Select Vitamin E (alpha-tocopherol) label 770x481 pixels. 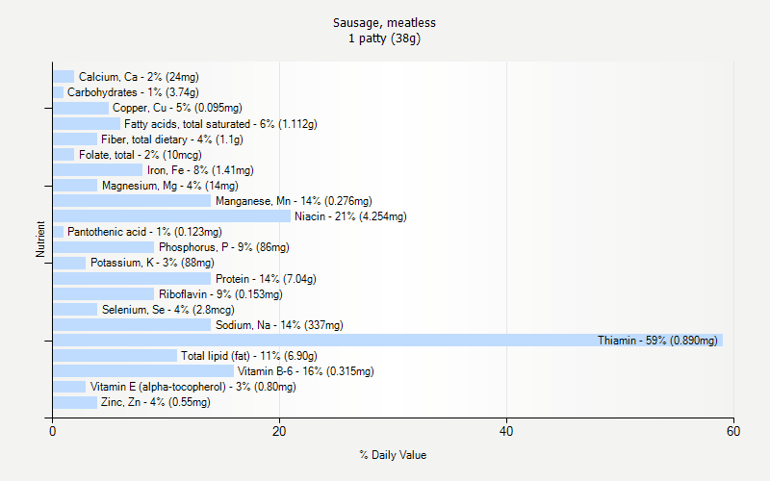tap(193, 387)
